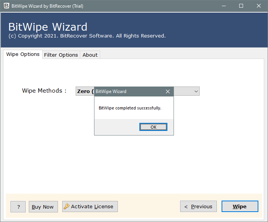Minimize the BitWipe Wizard window

(x=224, y=6)
